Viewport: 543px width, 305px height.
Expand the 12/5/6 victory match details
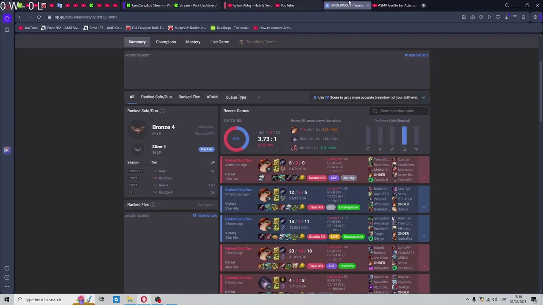(424, 207)
